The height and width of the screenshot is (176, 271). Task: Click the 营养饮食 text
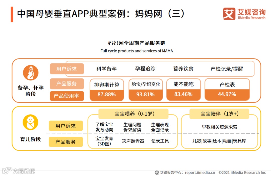[183, 68]
